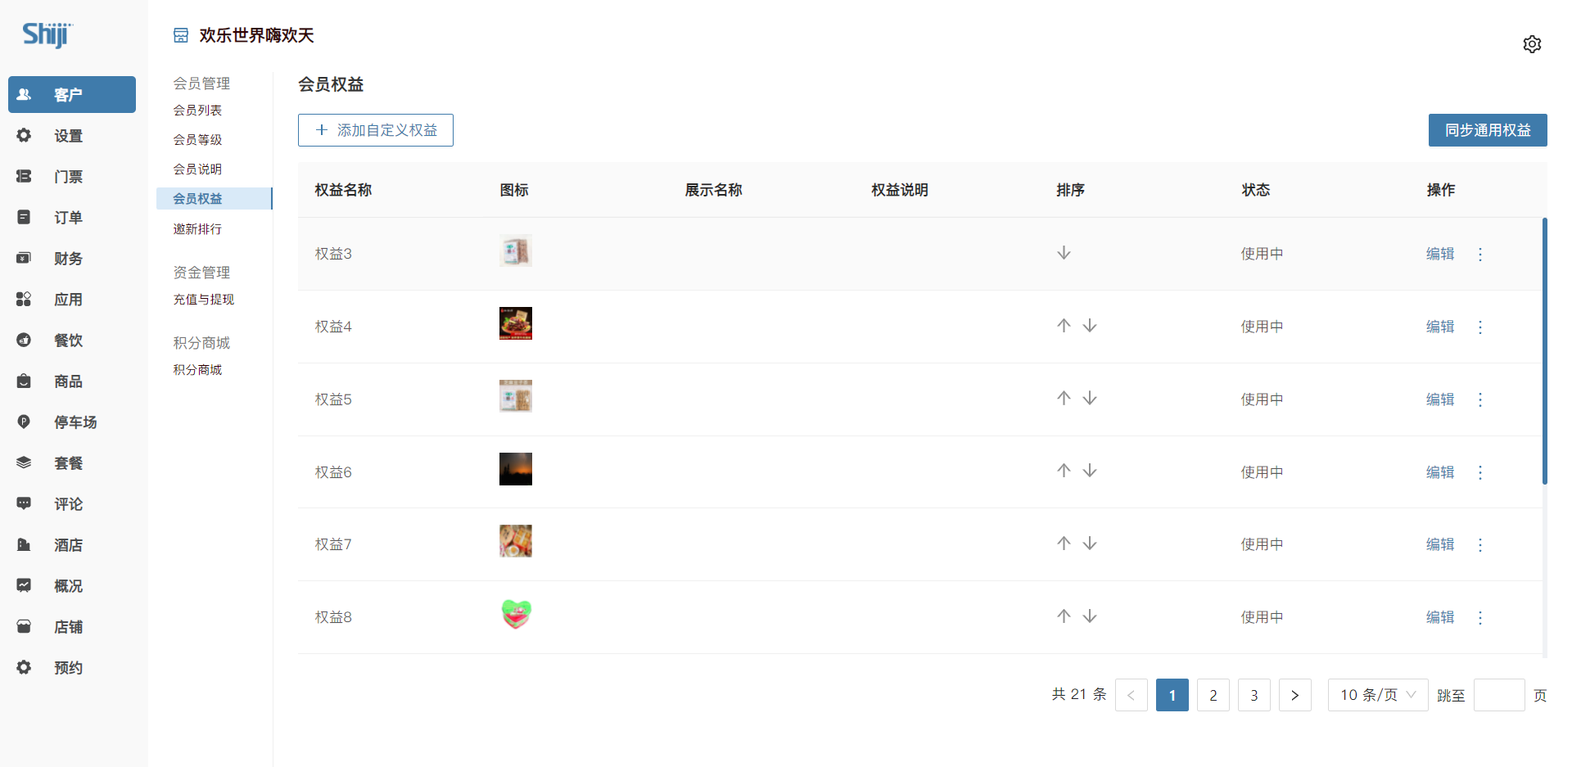Move 权益6 up with the up arrow
1572x767 pixels.
[x=1064, y=471]
